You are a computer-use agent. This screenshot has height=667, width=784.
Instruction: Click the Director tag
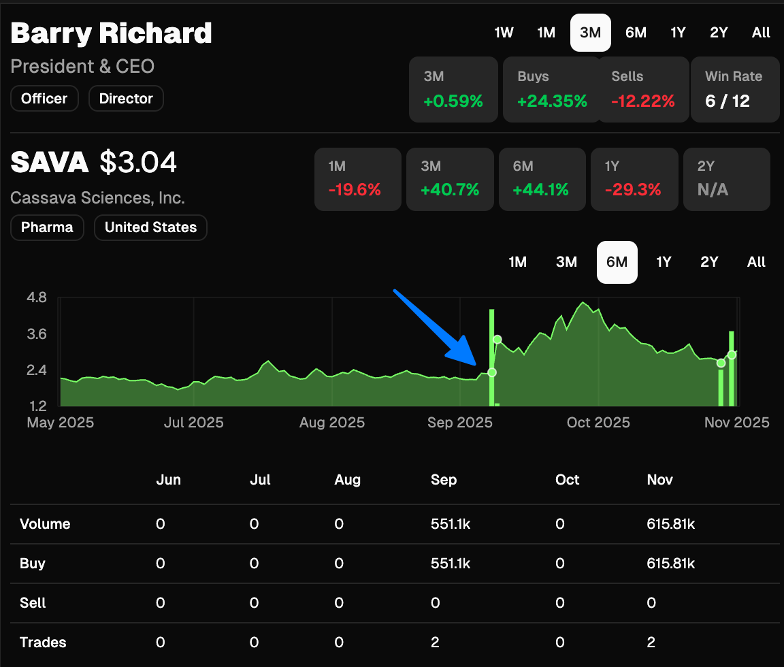coord(126,99)
